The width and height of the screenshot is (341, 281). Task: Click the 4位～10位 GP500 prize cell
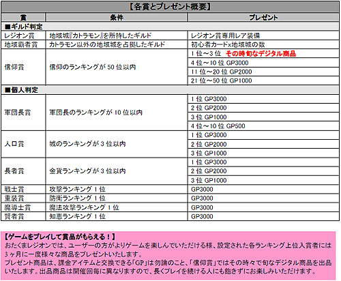click(263, 126)
